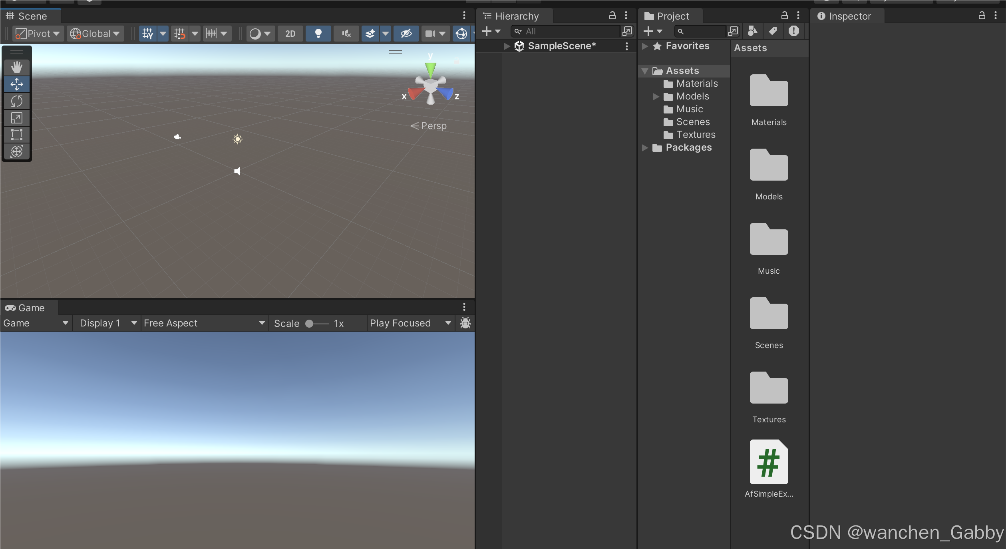Image resolution: width=1006 pixels, height=549 pixels.
Task: Click the Game view stats bug icon
Action: click(x=465, y=323)
